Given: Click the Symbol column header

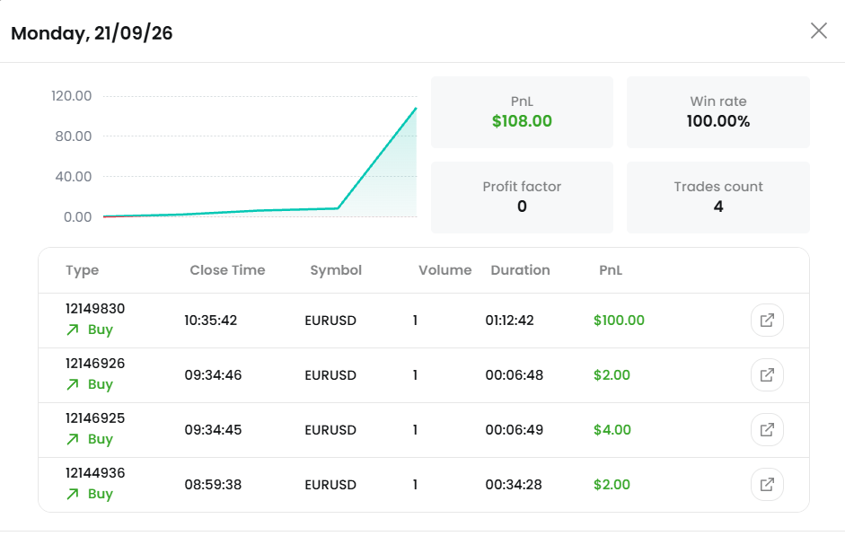Looking at the screenshot, I should tap(336, 270).
